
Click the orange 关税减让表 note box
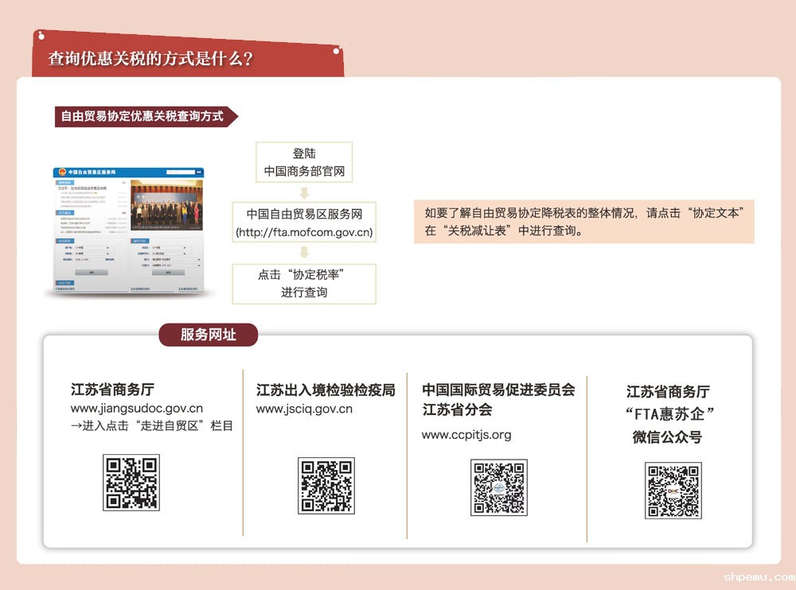[583, 222]
